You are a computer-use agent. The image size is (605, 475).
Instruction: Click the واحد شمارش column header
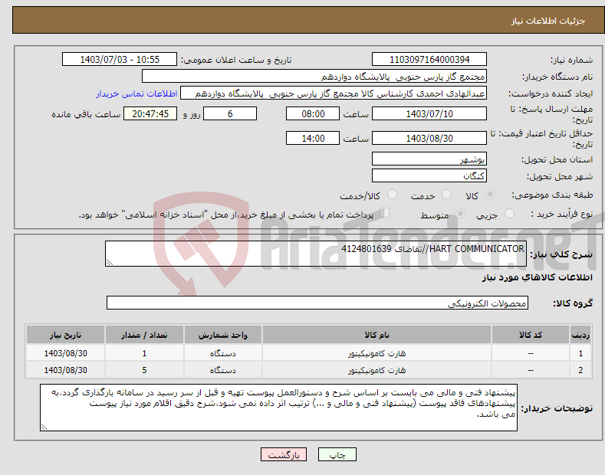coord(223,335)
